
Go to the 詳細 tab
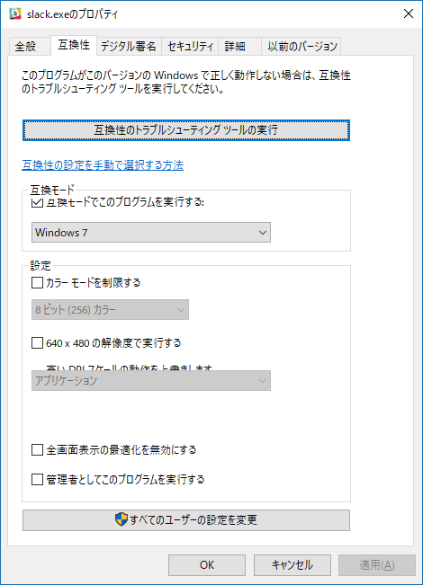click(239, 46)
